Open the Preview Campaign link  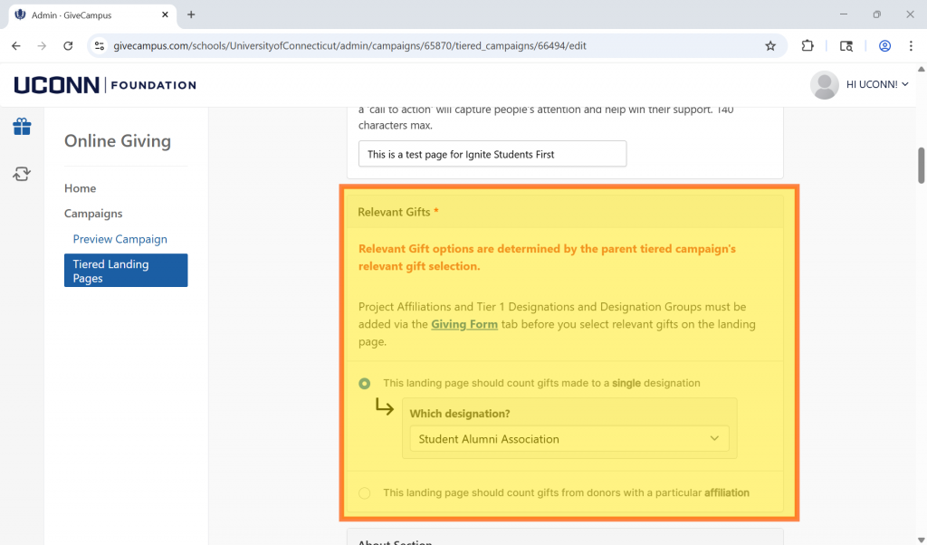click(120, 239)
